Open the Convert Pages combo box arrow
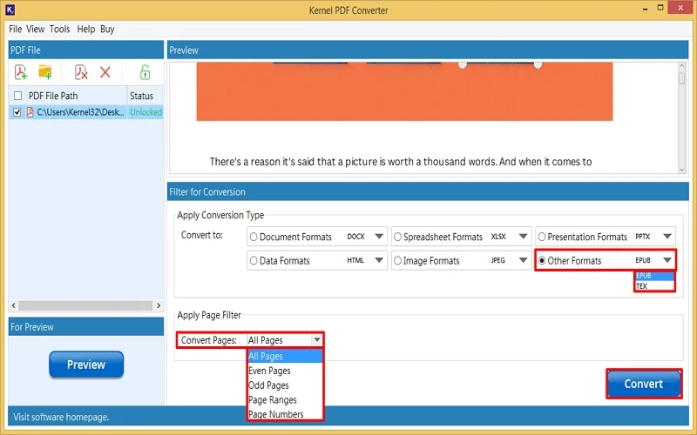697x435 pixels. [317, 340]
